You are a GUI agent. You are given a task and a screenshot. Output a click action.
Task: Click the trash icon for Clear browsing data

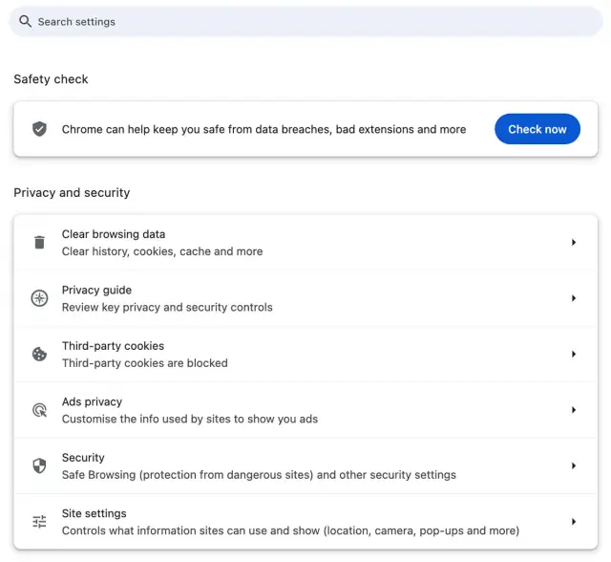pyautogui.click(x=39, y=243)
